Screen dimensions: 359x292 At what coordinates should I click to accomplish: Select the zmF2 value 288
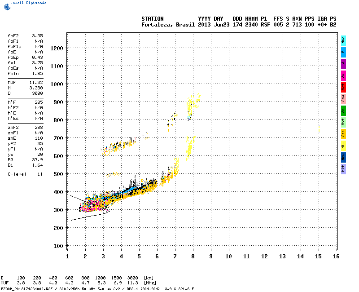39,128
